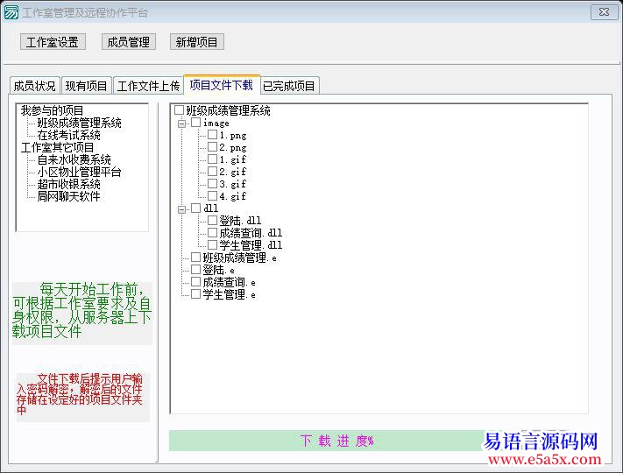Switch to the 成员状况 tab
Screen dimensions: 623x473
[34, 86]
